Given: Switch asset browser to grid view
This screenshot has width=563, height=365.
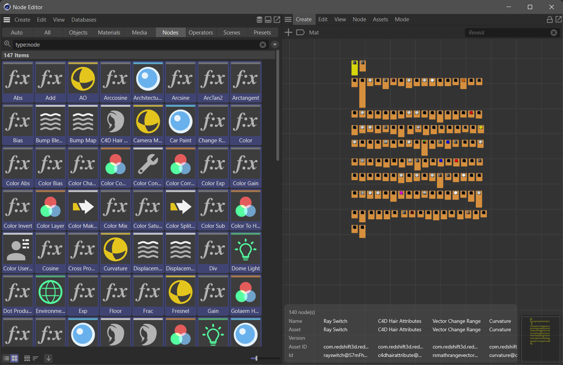Looking at the screenshot, I should [x=15, y=358].
